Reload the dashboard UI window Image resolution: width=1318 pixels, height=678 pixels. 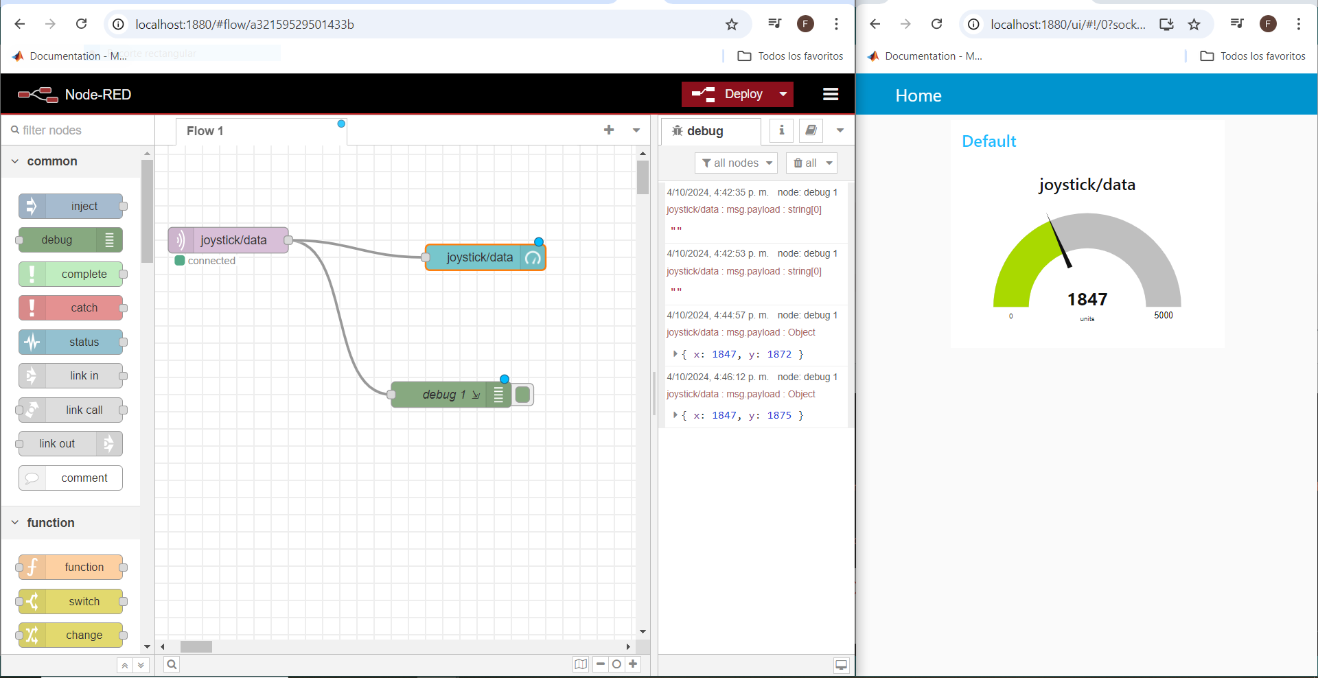point(936,24)
